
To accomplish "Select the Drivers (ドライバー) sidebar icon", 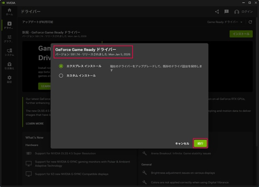I will (x=9, y=25).
